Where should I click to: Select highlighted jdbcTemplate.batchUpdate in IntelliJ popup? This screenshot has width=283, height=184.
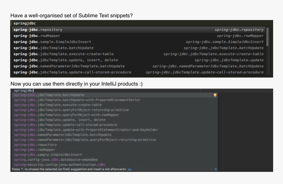click(x=49, y=95)
